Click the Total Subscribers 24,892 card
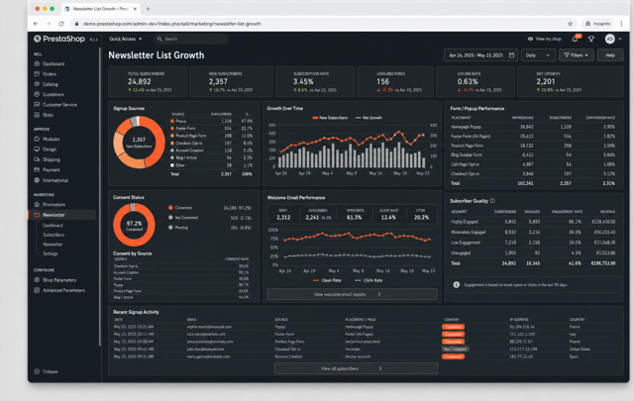Image resolution: width=634 pixels, height=401 pixels. 148,81
